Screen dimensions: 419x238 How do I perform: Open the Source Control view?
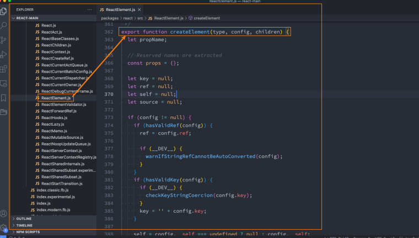[3, 40]
